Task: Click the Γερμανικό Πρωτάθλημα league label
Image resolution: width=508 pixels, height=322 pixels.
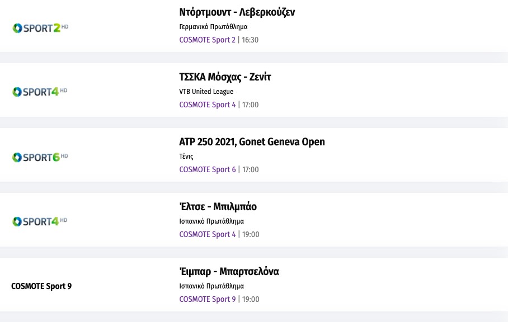Action: pyautogui.click(x=213, y=26)
